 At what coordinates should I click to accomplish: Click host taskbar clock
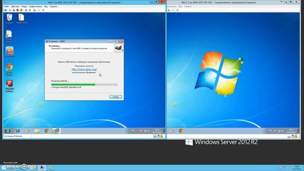(297, 168)
